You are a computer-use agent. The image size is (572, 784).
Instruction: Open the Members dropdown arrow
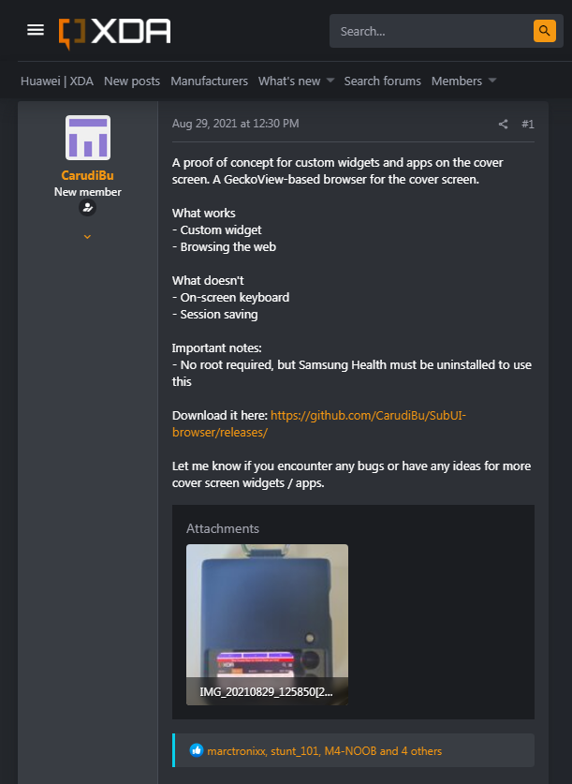point(492,81)
